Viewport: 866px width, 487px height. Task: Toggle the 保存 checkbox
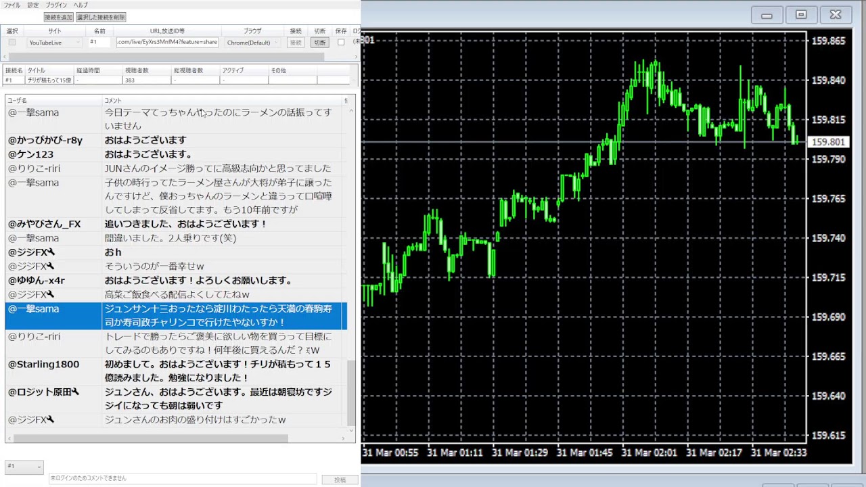(x=341, y=42)
